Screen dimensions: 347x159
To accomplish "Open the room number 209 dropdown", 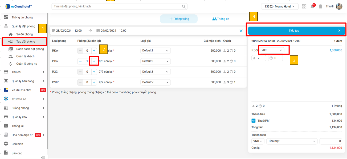I will [x=272, y=50].
